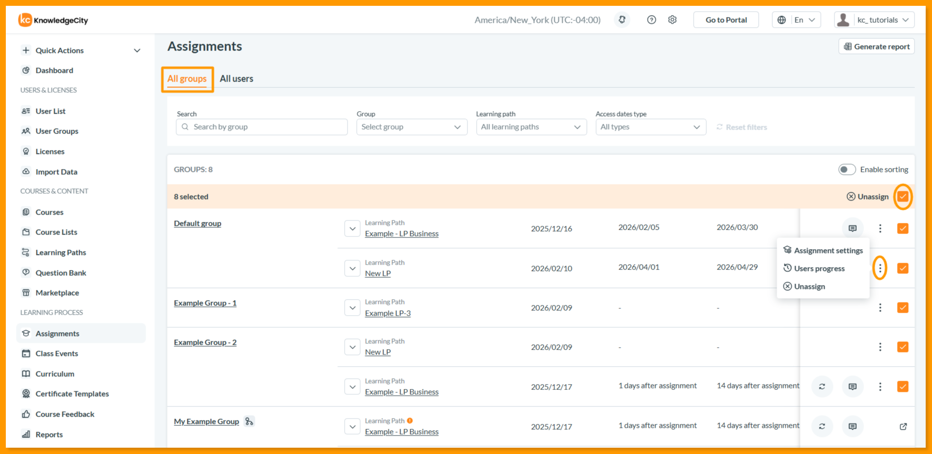Go to Marketplace in the sidebar

[x=57, y=293]
